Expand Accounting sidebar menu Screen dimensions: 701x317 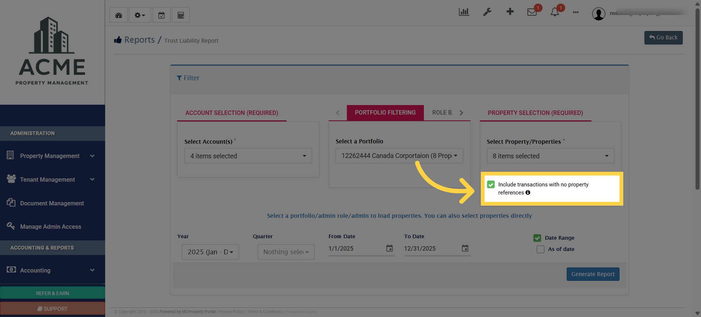tap(92, 270)
